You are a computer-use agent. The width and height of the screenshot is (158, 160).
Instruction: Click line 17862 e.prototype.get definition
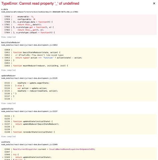click(33, 27)
